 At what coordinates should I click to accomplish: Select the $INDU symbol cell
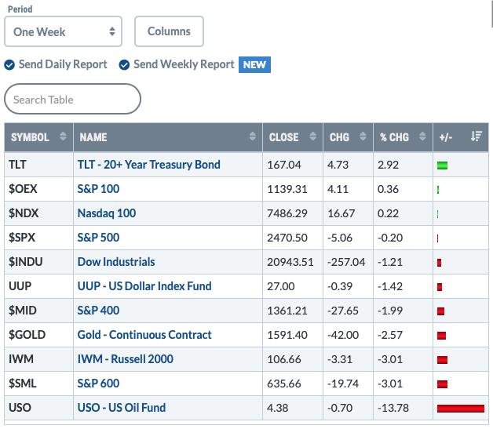pyautogui.click(x=38, y=262)
